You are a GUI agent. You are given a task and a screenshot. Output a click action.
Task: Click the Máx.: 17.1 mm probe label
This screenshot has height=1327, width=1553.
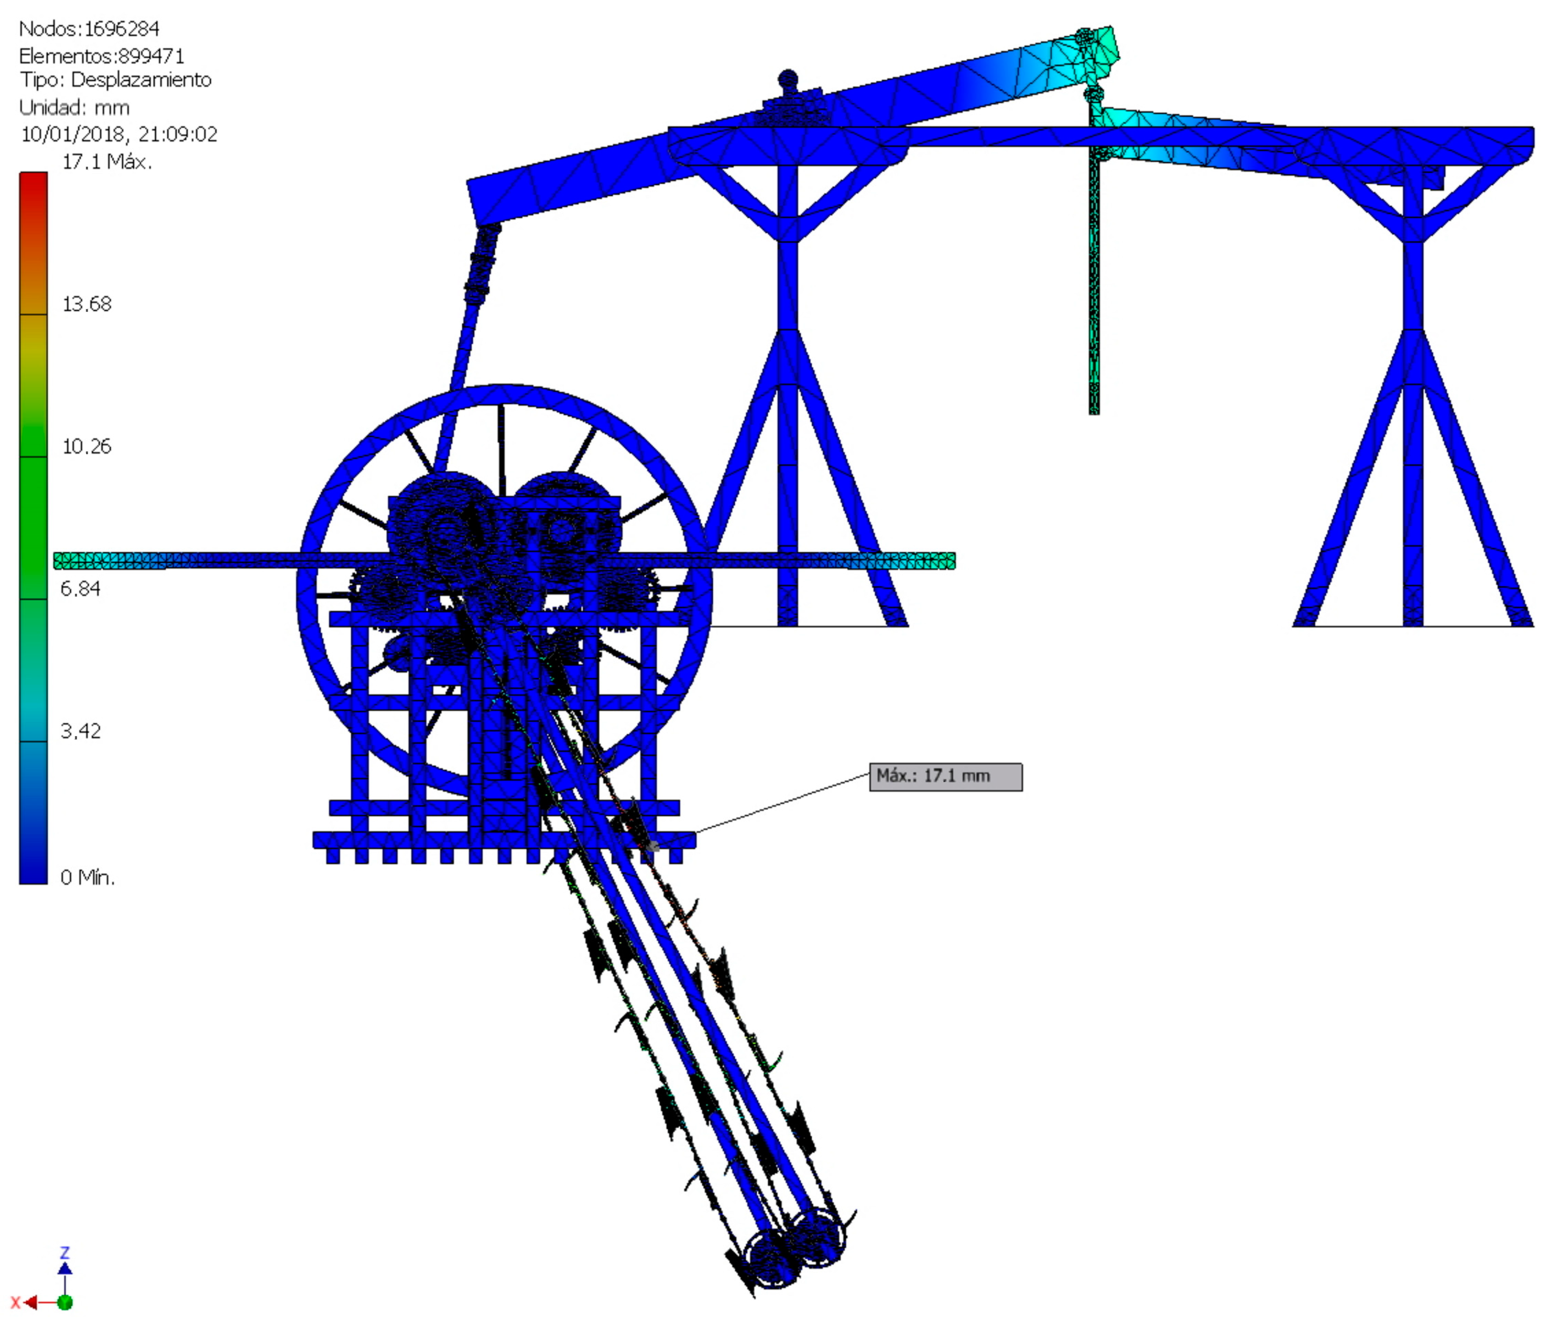click(945, 777)
